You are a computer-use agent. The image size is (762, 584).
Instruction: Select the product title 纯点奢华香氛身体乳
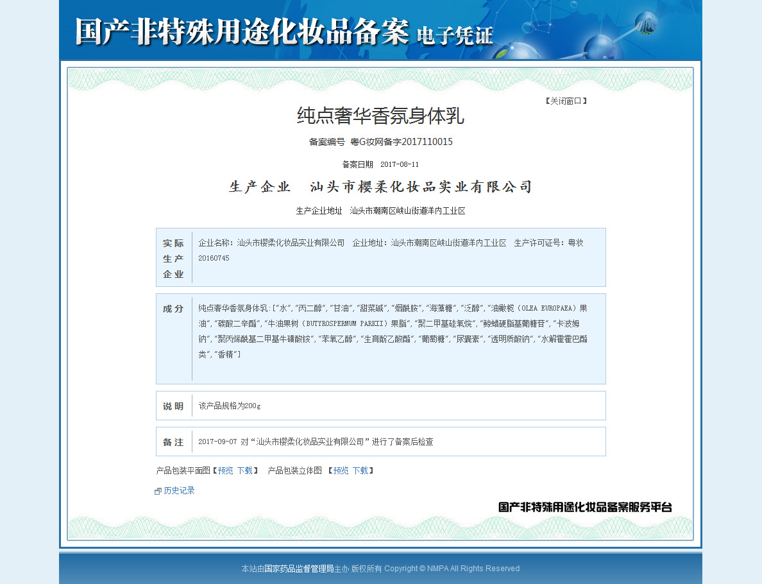click(x=380, y=116)
